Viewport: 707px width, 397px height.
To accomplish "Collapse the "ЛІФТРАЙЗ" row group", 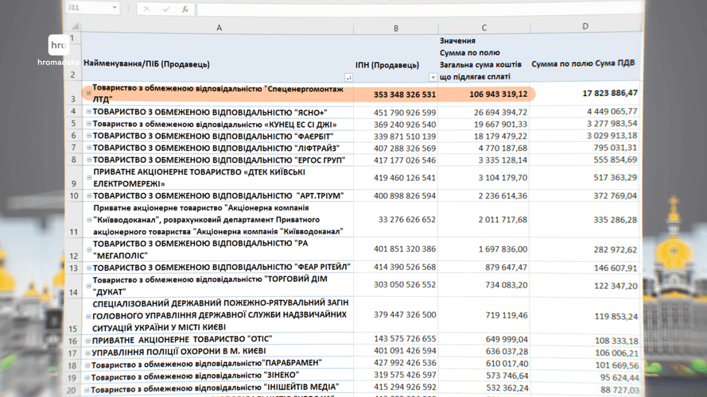I will click(x=88, y=148).
